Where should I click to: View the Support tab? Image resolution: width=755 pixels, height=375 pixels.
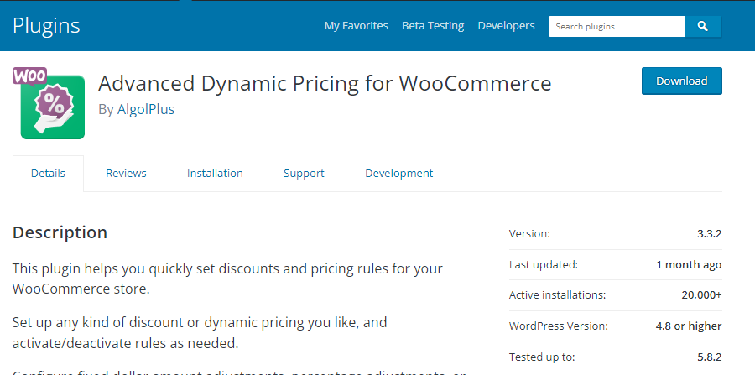point(304,174)
